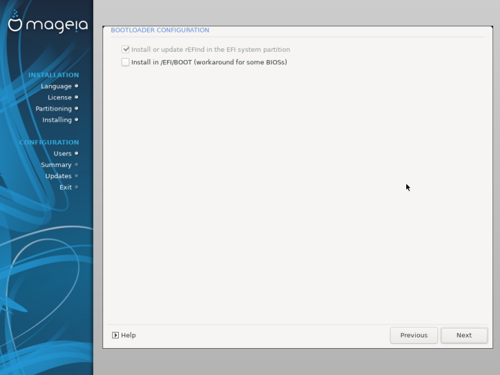Click the Users step bullet indicator
The width and height of the screenshot is (500, 375).
[76, 153]
